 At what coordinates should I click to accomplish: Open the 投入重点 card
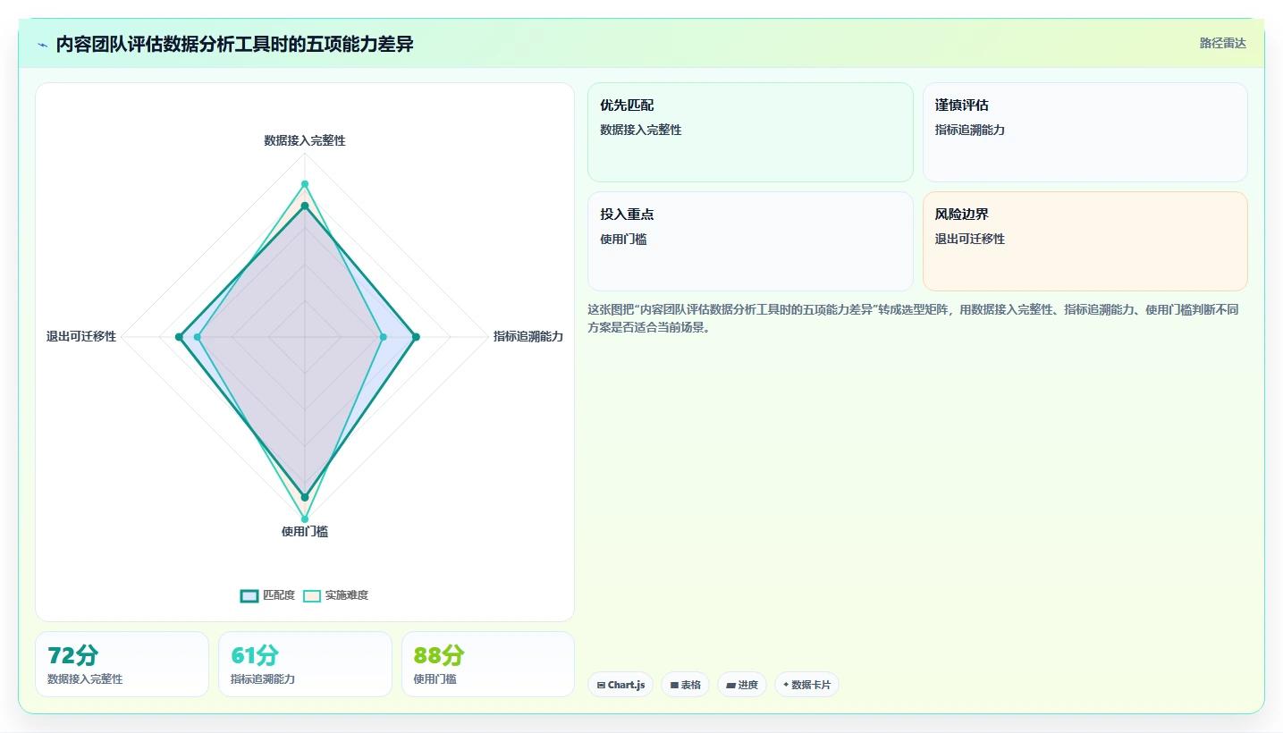pos(750,241)
